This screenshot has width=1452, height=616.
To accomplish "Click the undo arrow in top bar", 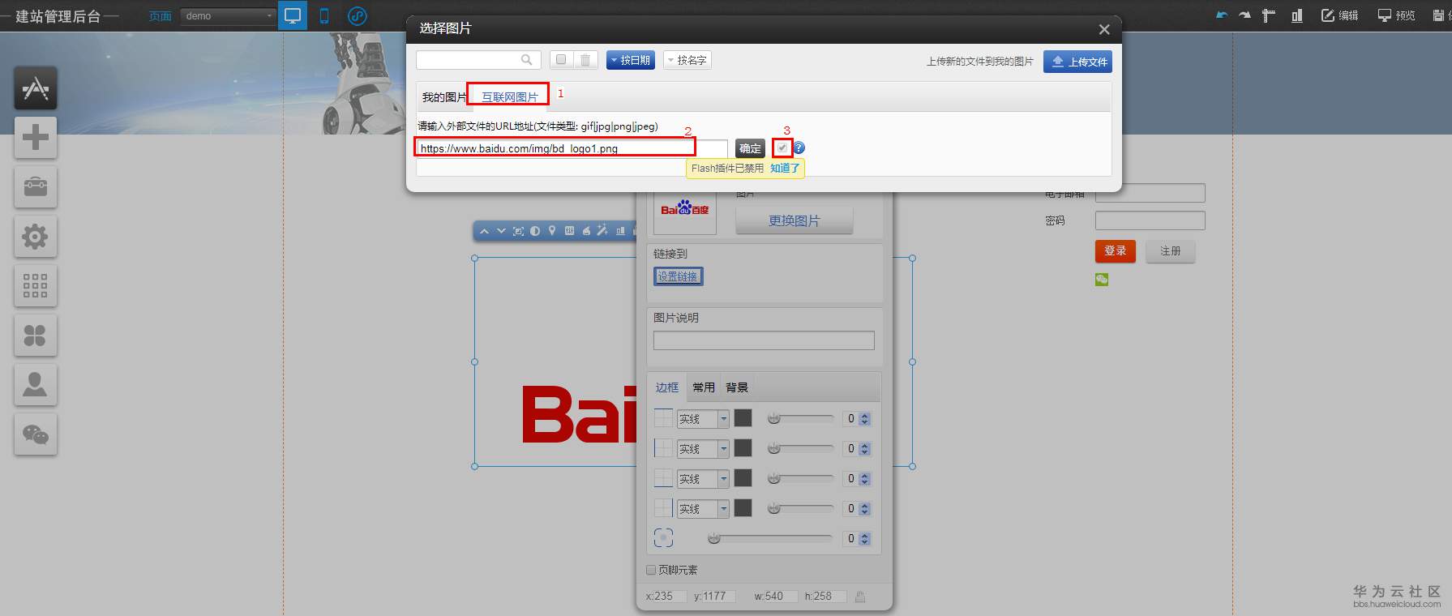I will tap(1222, 15).
